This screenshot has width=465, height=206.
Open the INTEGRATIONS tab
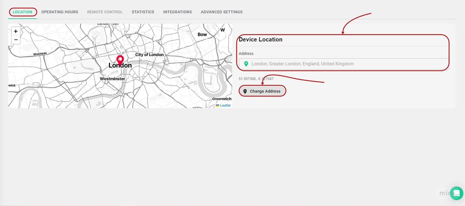point(177,12)
